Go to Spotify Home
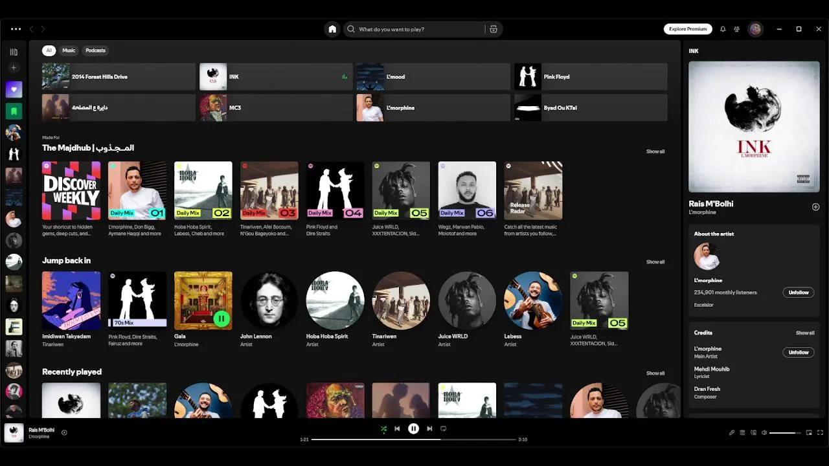This screenshot has height=466, width=829. click(332, 29)
